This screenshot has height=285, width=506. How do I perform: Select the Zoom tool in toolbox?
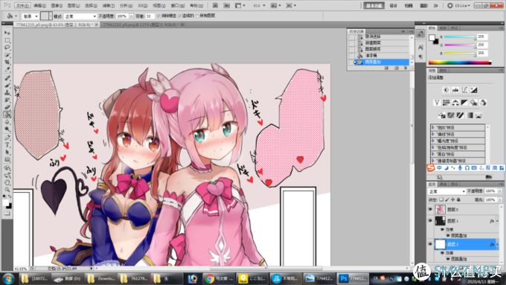[x=7, y=190]
